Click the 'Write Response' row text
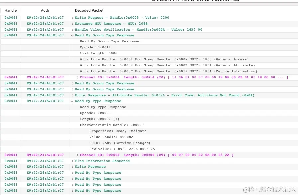This screenshot has width=298, height=195. [90, 167]
